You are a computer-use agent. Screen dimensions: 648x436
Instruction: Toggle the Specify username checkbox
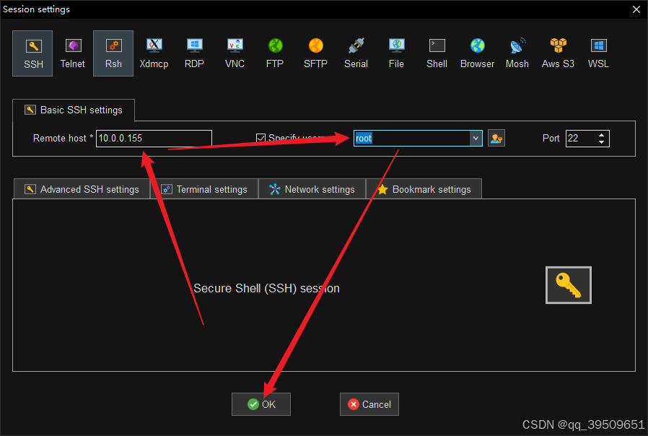tap(260, 138)
